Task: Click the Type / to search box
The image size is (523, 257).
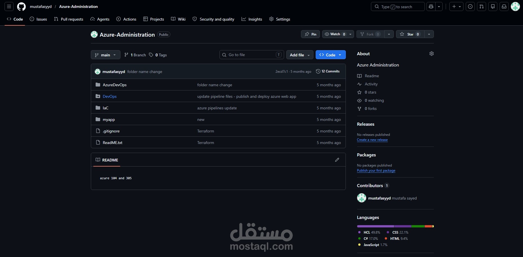Action: click(x=398, y=6)
